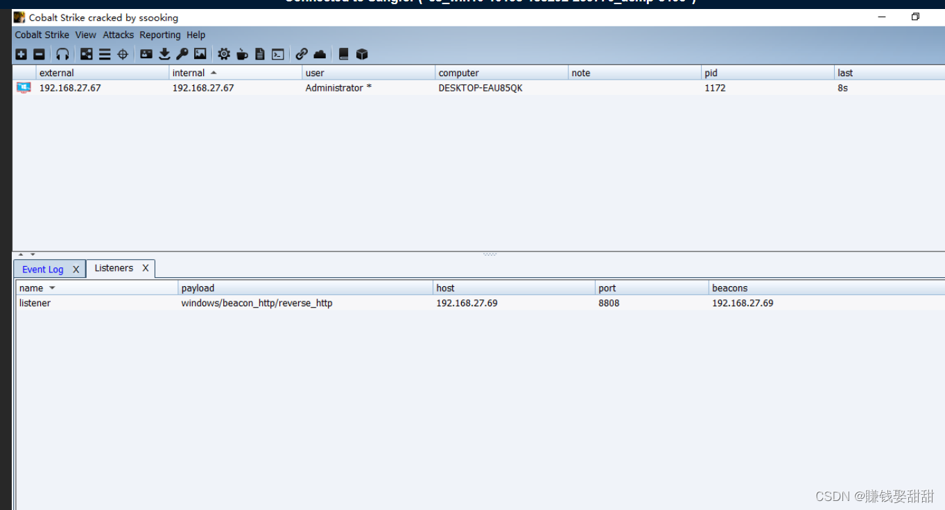
Task: Switch to the Event Log tab
Action: (43, 270)
